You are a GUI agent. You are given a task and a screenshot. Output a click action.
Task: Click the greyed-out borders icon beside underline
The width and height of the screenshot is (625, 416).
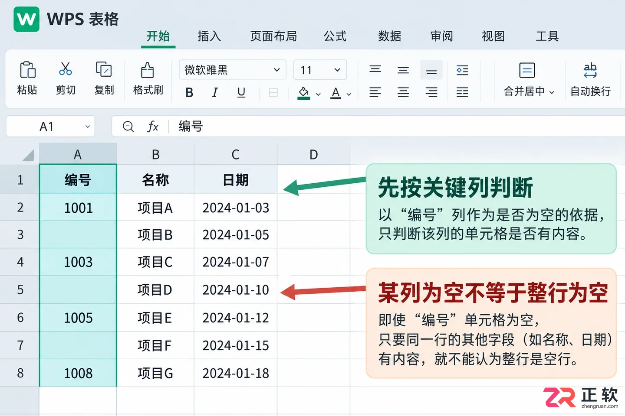(273, 93)
